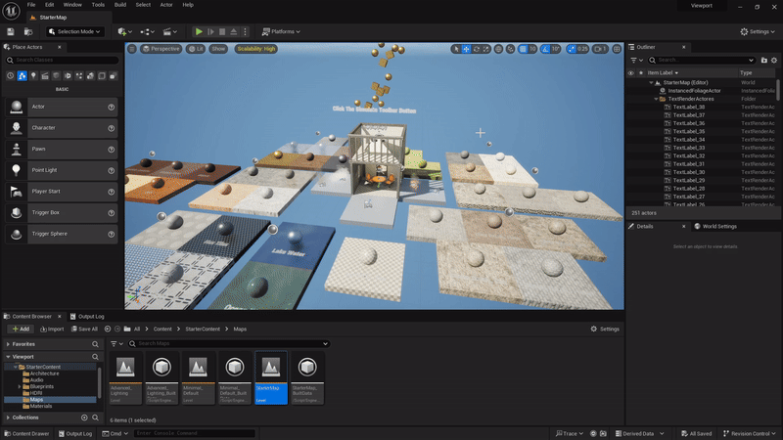The width and height of the screenshot is (783, 440).
Task: Click the add collection plus icon
Action: click(84, 418)
